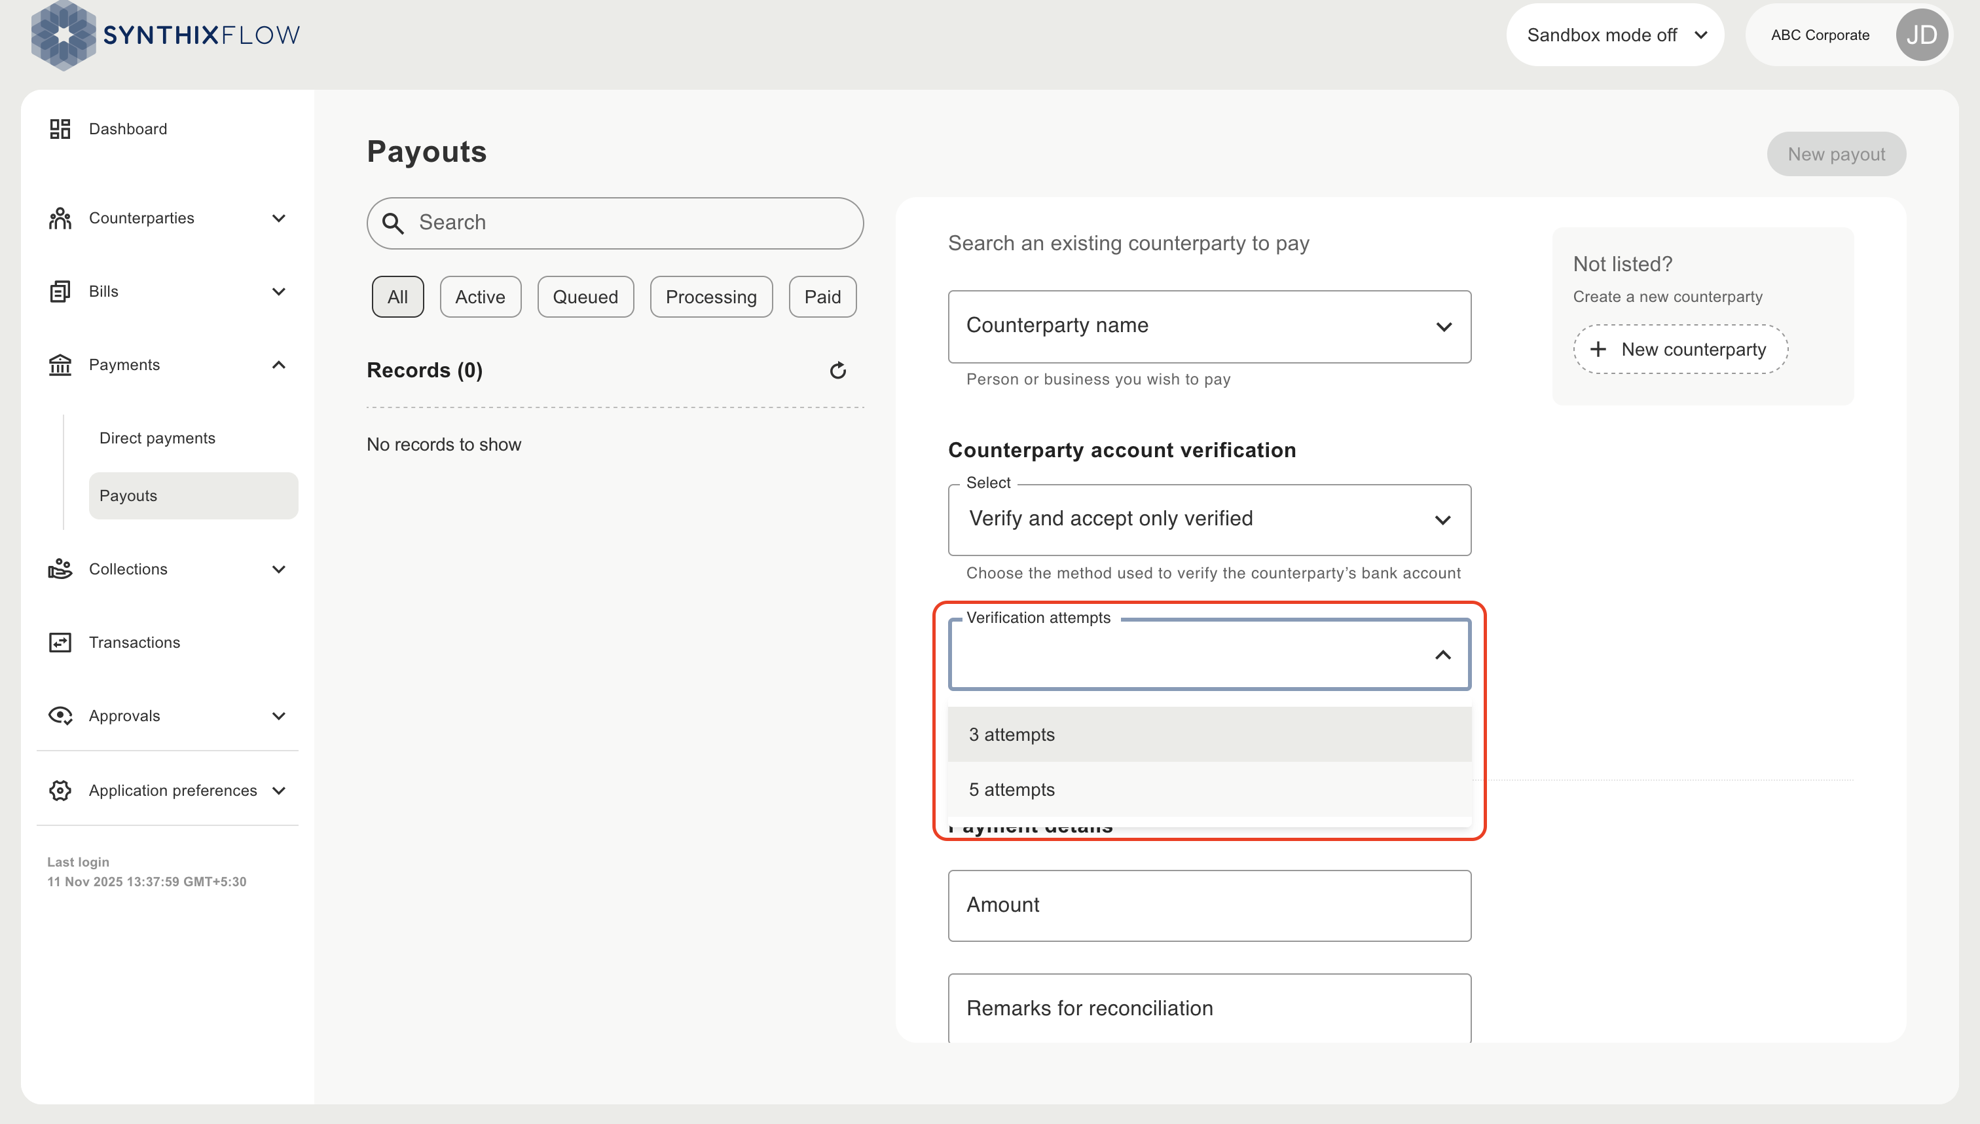
Task: Open the JD user avatar
Action: [x=1921, y=35]
